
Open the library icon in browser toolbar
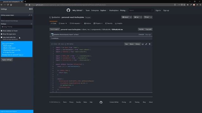pos(188,5)
